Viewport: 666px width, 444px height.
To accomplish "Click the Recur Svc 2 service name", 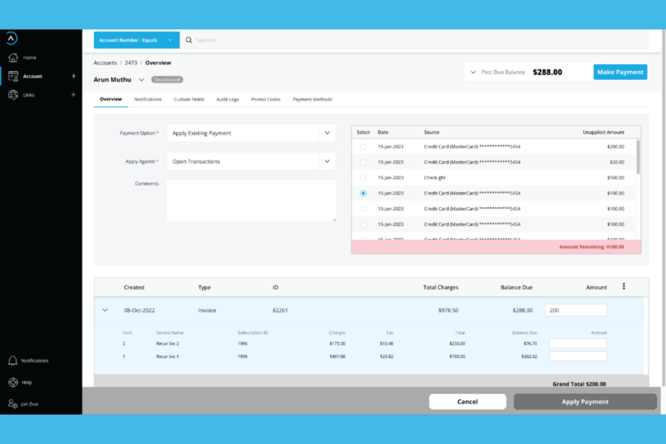I will [167, 344].
